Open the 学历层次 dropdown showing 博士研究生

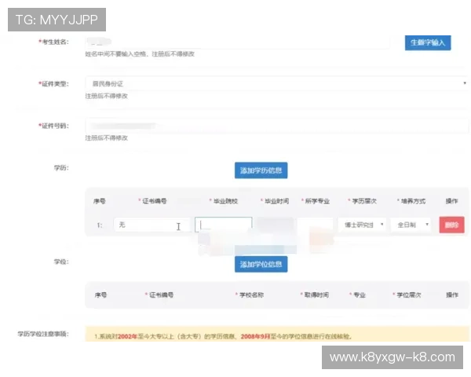tap(362, 225)
